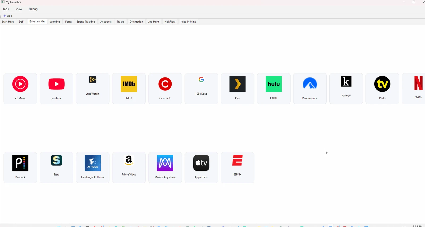The image size is (425, 227).
Task: Open the YT Music launcher icon
Action: point(20,89)
